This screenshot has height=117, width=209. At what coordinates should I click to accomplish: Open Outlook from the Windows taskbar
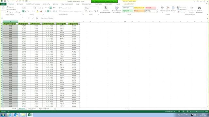pos(16,115)
